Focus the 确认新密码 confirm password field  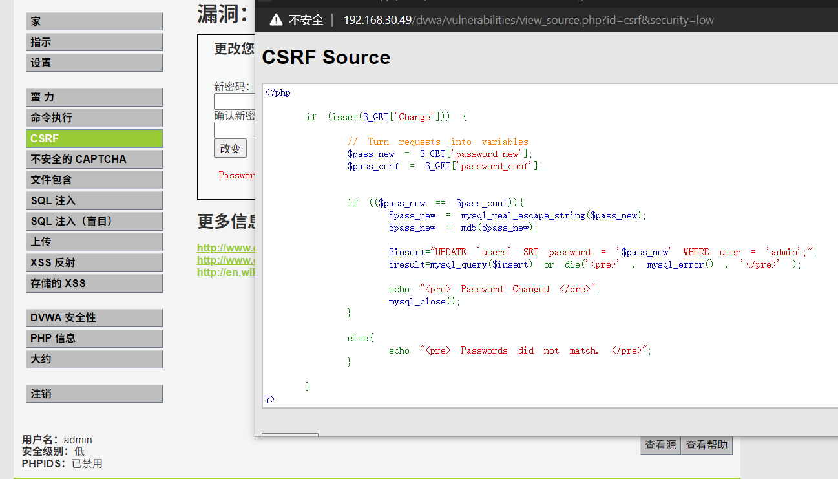(x=235, y=131)
